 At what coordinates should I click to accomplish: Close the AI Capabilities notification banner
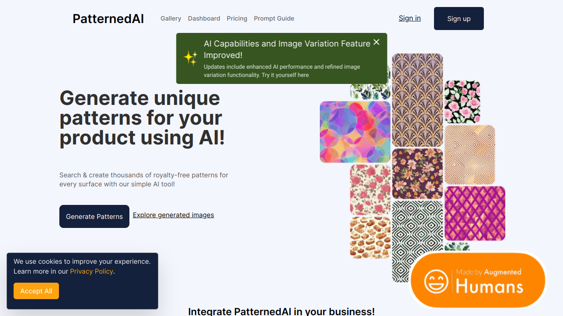376,42
